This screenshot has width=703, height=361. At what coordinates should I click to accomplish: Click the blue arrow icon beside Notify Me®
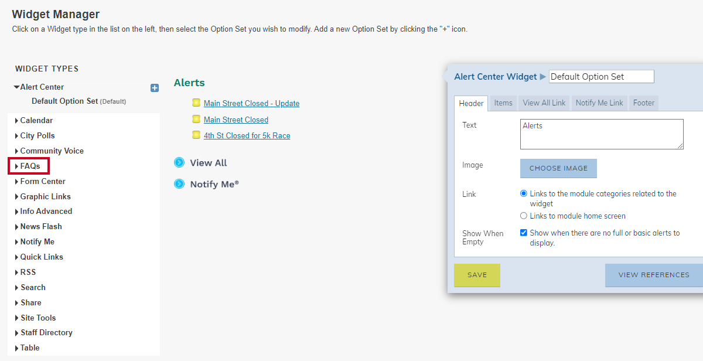(x=179, y=184)
